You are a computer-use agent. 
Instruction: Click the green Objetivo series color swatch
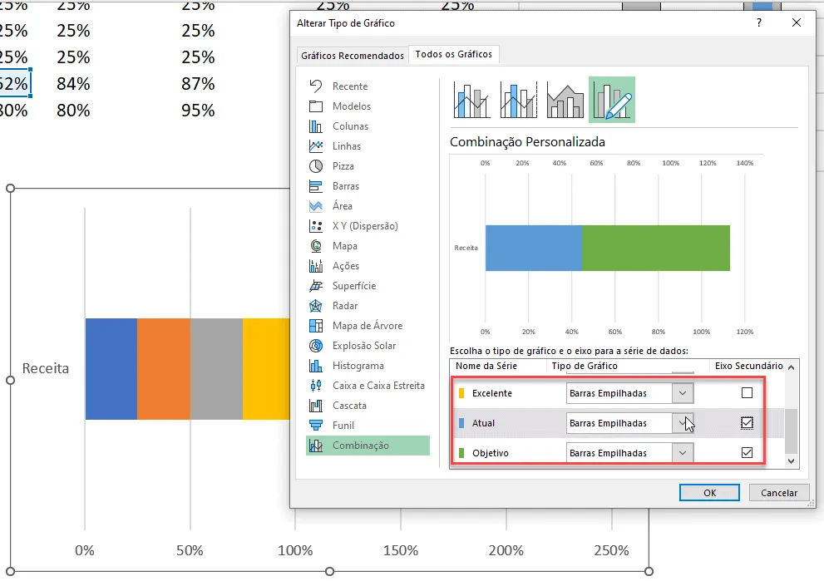click(461, 453)
